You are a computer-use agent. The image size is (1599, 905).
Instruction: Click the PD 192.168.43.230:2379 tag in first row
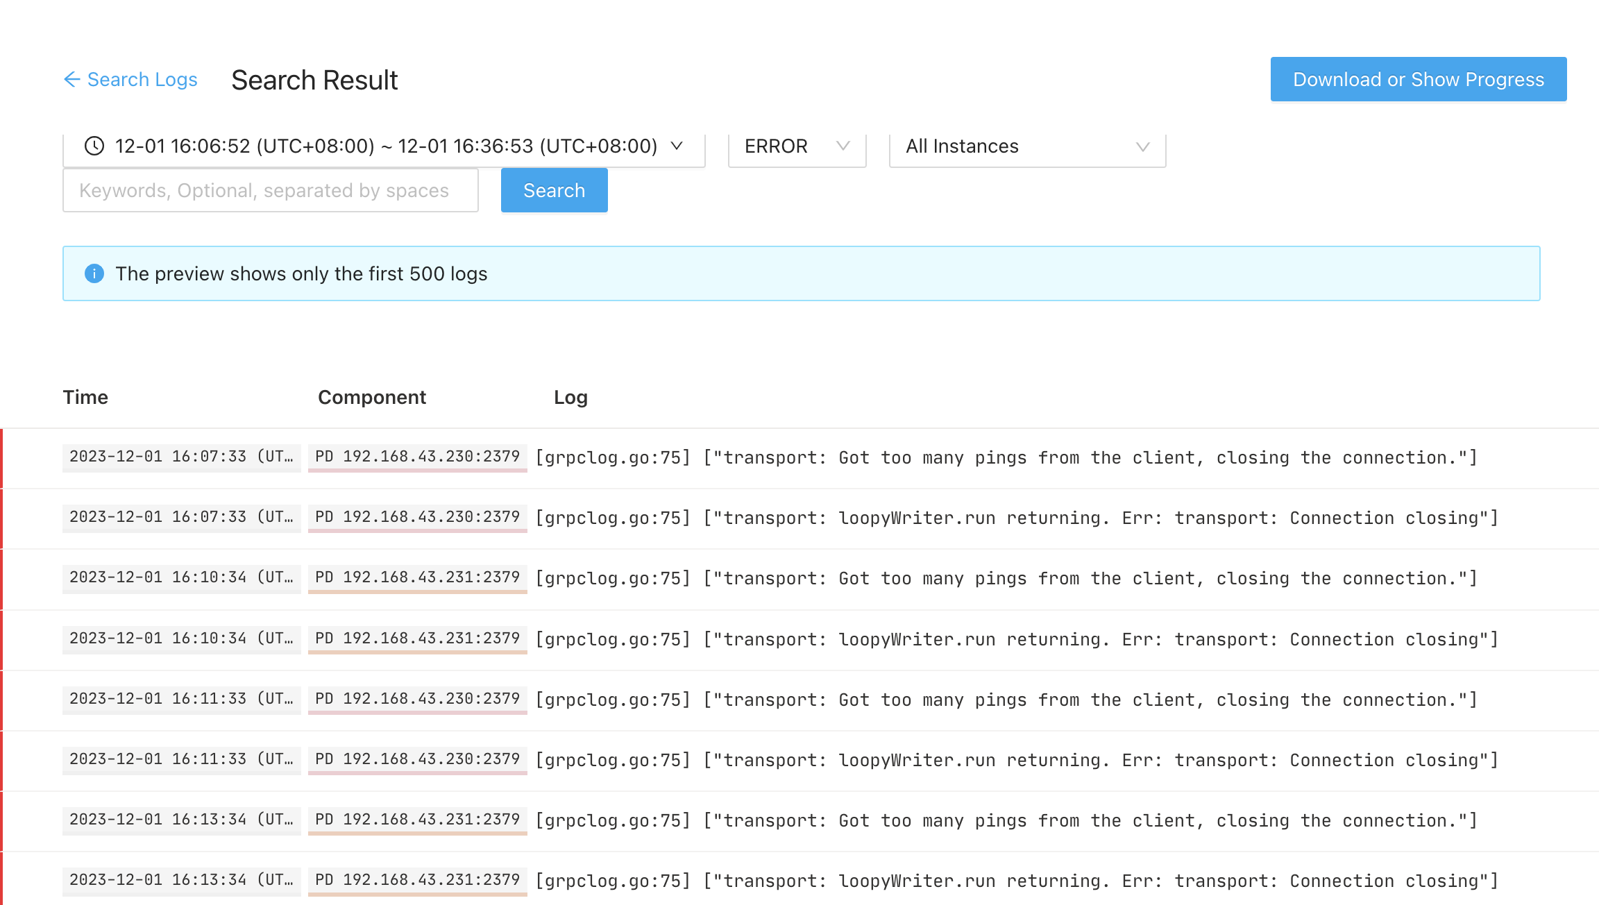tap(417, 457)
